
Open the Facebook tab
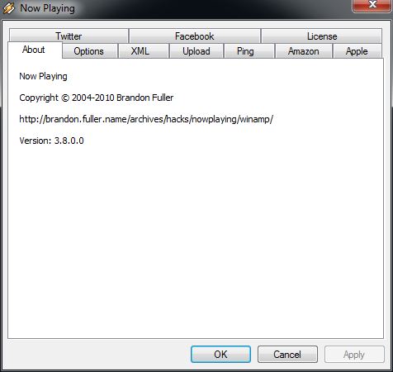point(195,36)
